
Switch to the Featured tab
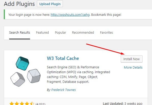pyautogui.click(x=42, y=33)
